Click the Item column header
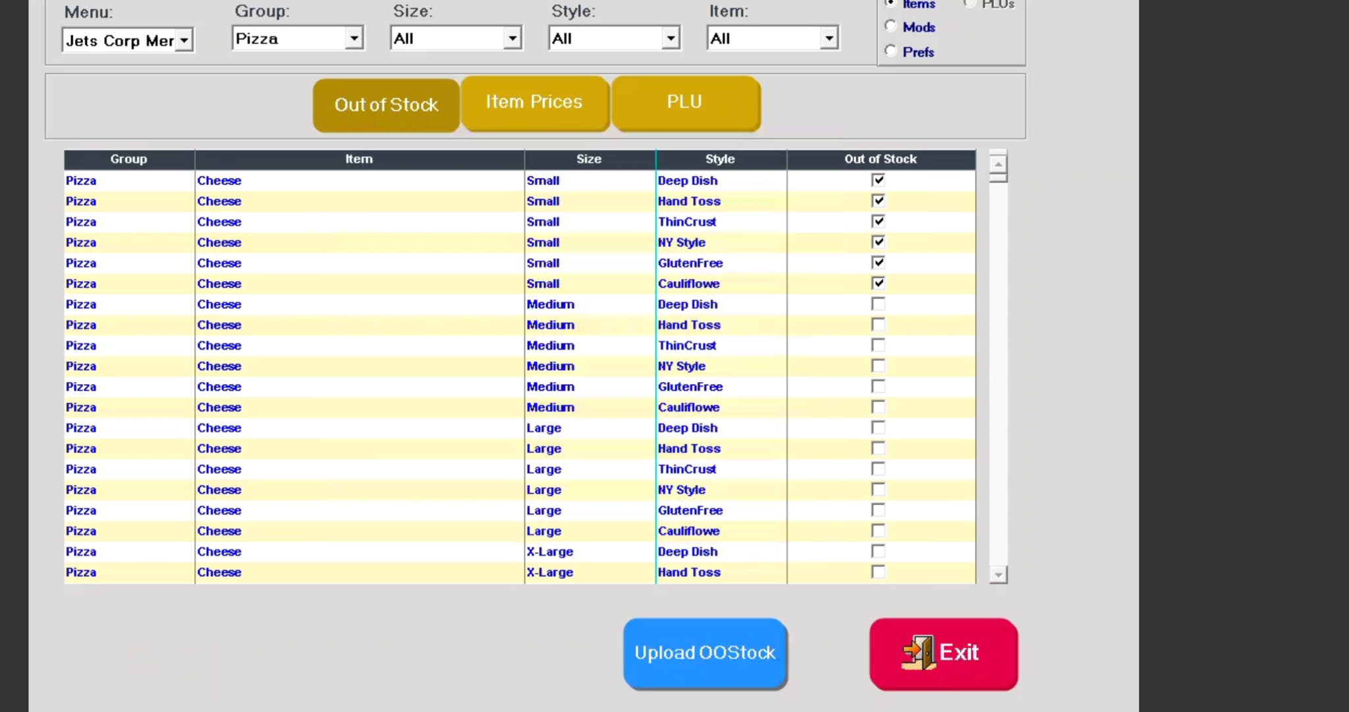 pos(359,159)
